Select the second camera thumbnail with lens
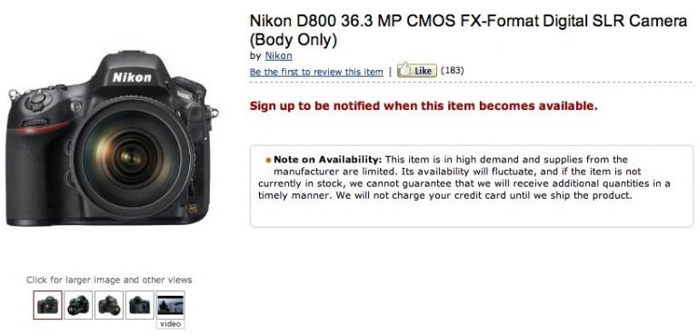The image size is (698, 335). click(x=78, y=305)
